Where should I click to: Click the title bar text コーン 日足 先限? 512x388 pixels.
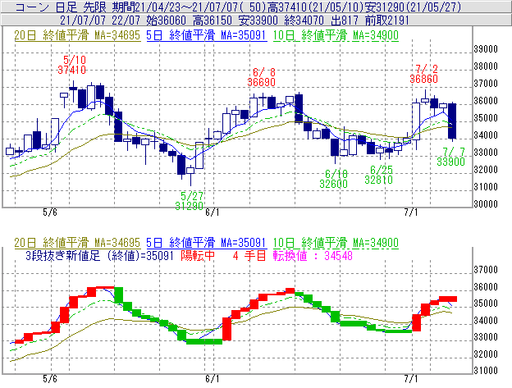pyautogui.click(x=62, y=7)
